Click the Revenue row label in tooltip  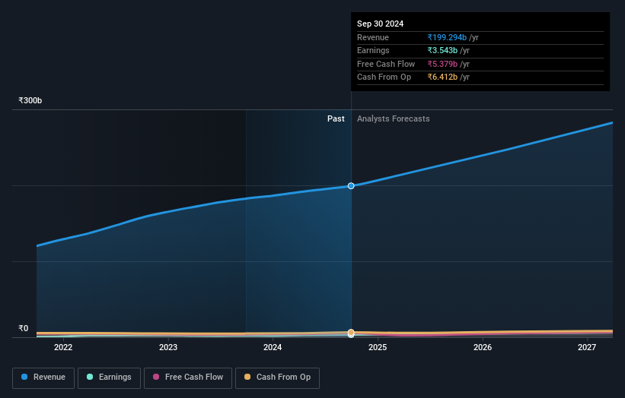(373, 37)
